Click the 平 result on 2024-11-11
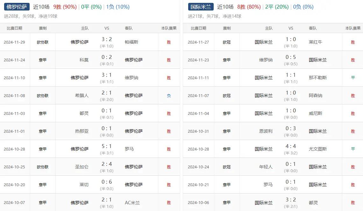 click(x=353, y=78)
